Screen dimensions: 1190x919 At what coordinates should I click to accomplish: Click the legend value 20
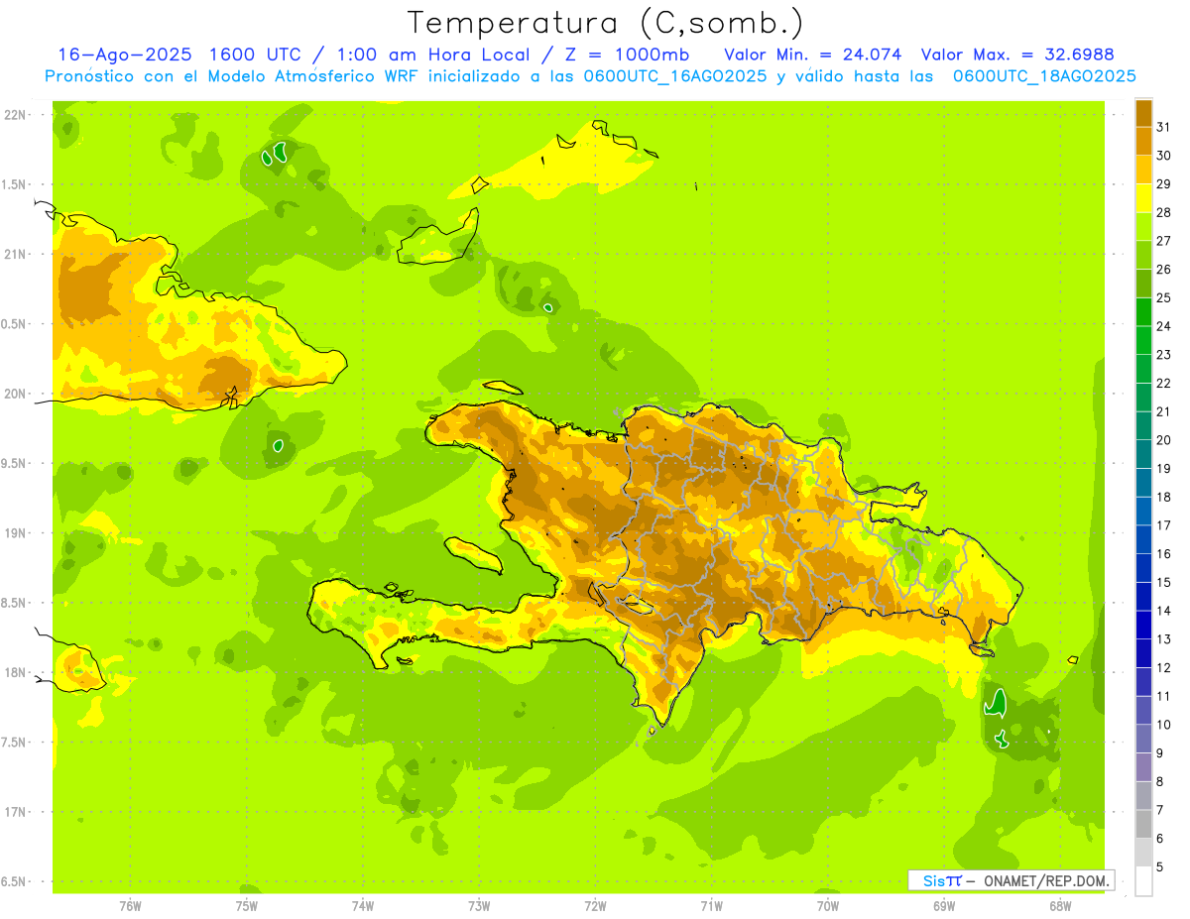tap(1163, 439)
